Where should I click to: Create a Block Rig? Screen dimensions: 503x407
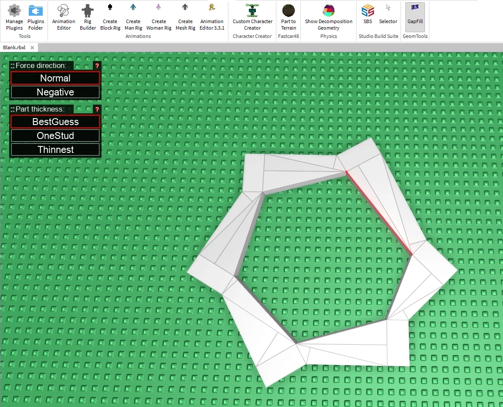coord(110,17)
